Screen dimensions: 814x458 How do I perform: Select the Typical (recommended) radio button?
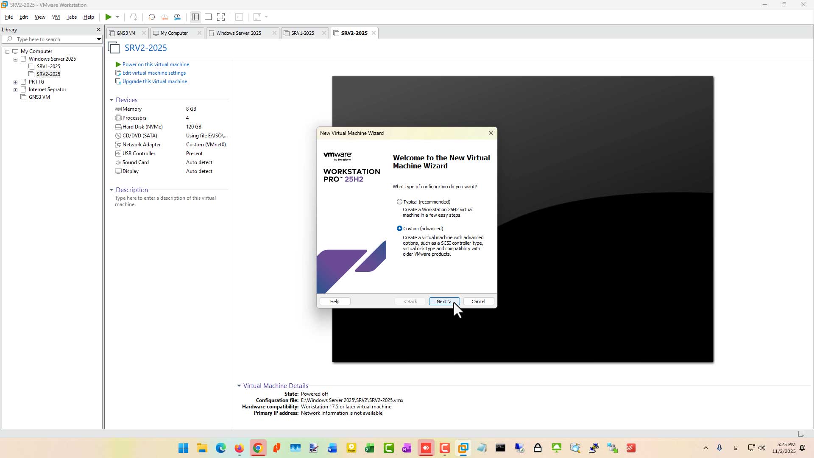click(x=399, y=202)
